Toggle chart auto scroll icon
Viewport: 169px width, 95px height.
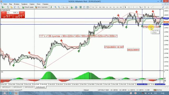click(64, 7)
